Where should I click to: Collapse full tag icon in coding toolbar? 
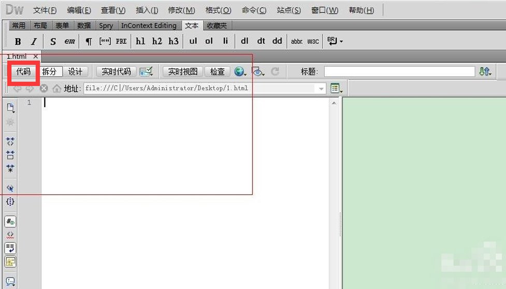coord(10,141)
